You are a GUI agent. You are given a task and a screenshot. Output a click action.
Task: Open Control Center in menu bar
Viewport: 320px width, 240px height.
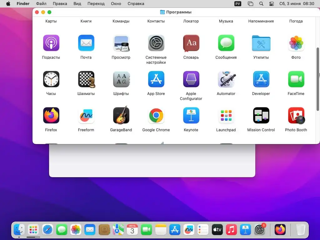pyautogui.click(x=272, y=4)
